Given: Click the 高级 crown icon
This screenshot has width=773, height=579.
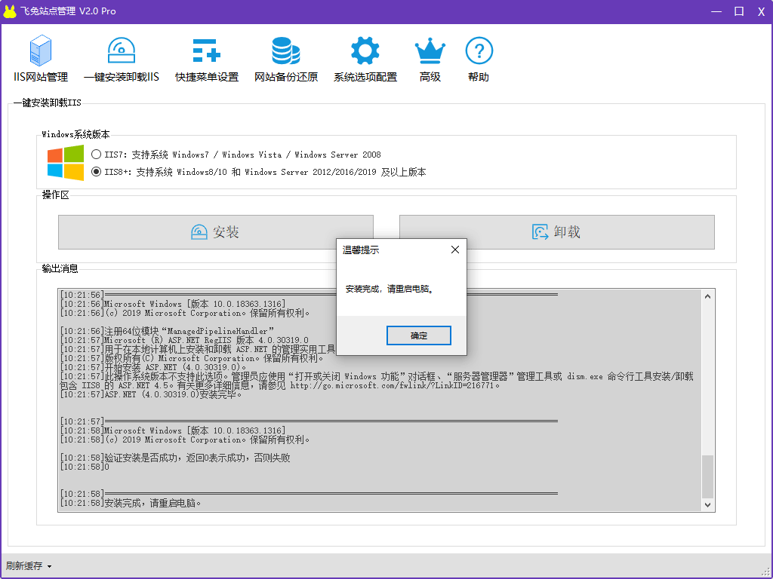Looking at the screenshot, I should (x=430, y=51).
